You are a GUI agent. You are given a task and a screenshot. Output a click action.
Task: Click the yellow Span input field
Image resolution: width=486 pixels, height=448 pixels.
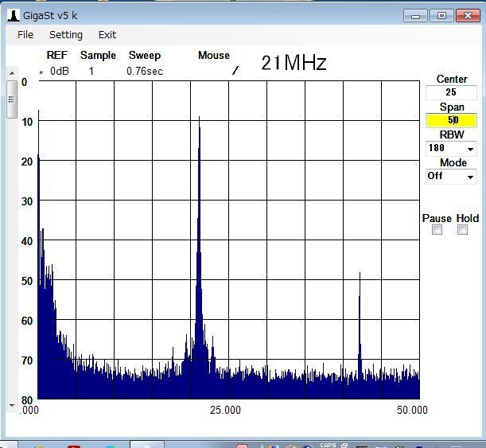click(451, 120)
